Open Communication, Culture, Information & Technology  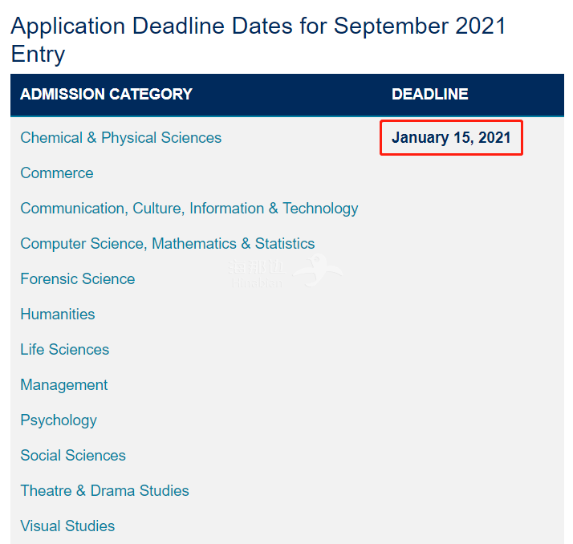[x=189, y=209]
